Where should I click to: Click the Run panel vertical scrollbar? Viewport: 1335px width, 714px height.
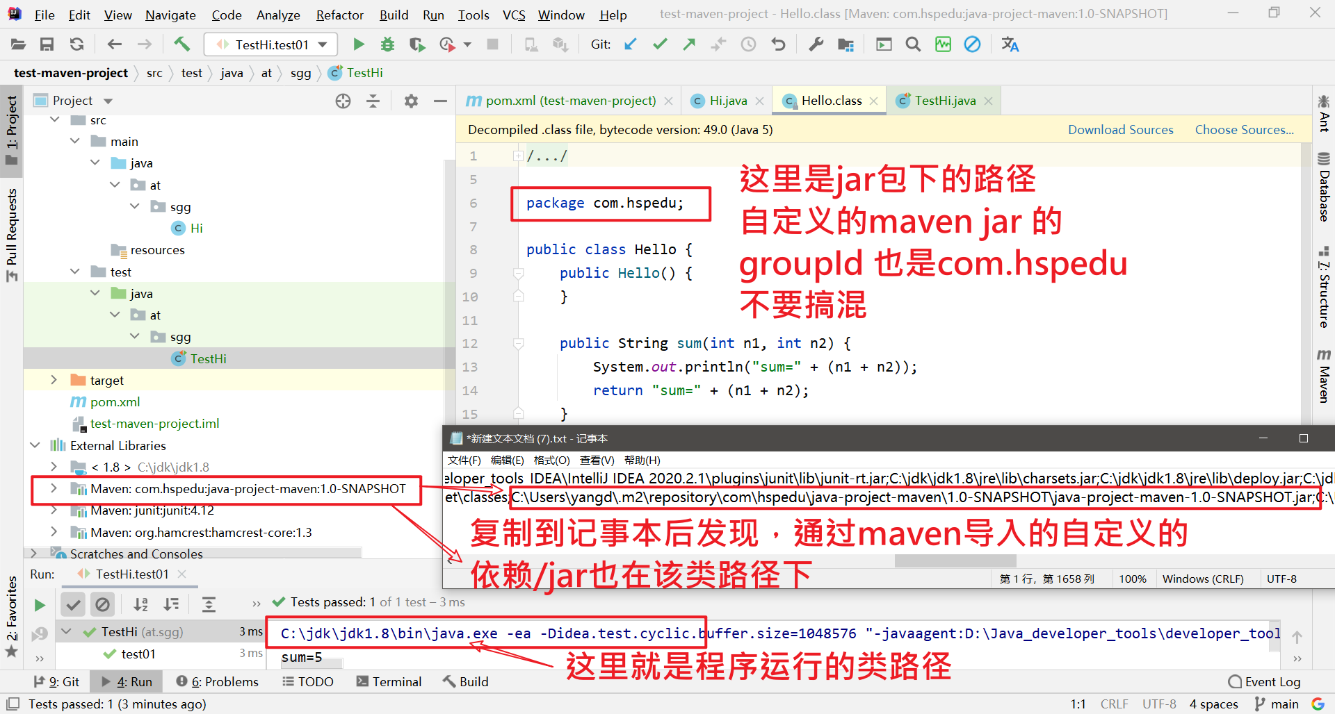point(1274,637)
